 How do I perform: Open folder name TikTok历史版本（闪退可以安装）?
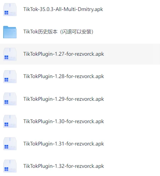[58, 32]
